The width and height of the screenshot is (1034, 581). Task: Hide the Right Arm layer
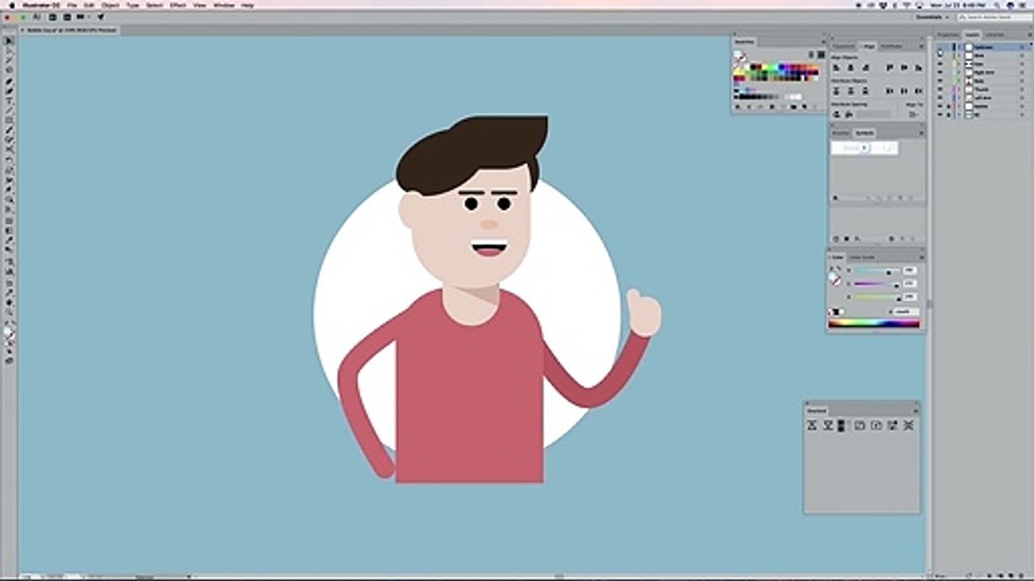point(939,73)
